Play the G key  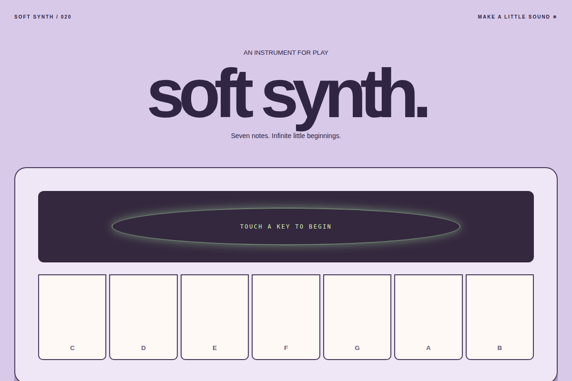tap(357, 317)
